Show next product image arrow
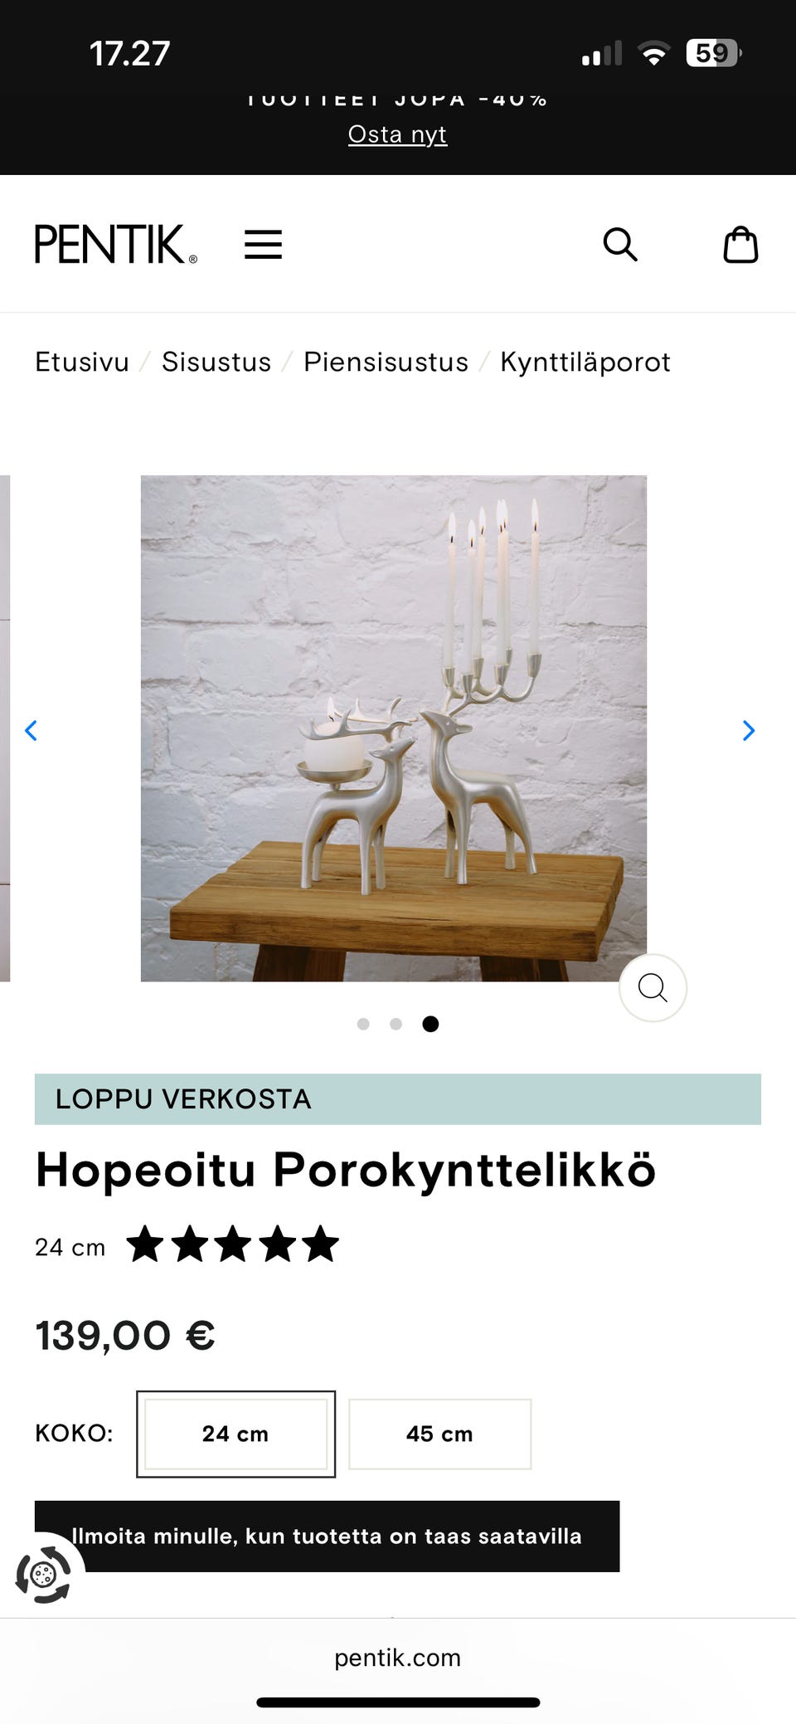 point(749,730)
